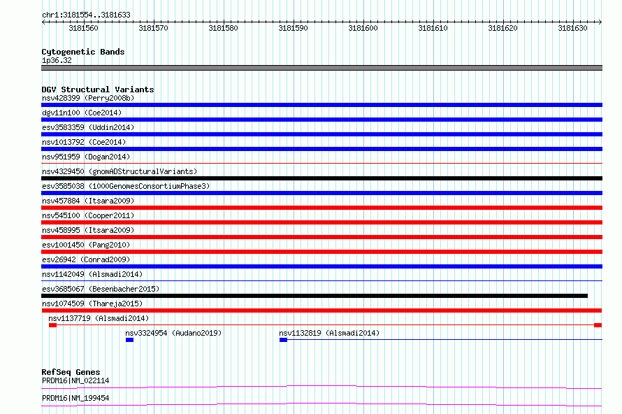Image resolution: width=622 pixels, height=414 pixels.
Task: Select the esv1001450 red variant bar
Action: (321, 252)
